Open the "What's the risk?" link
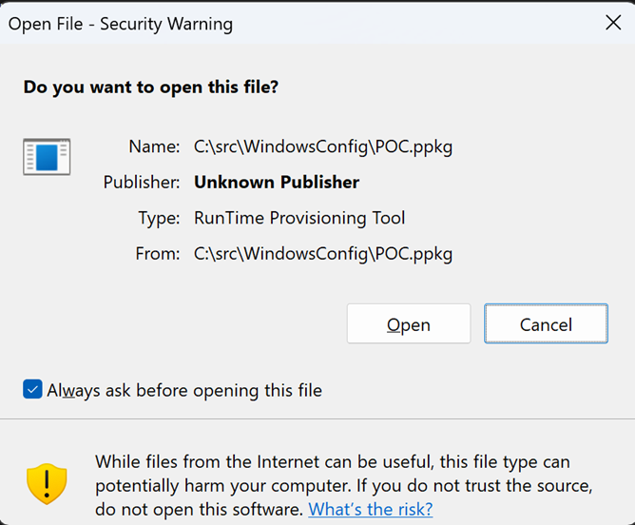Image resolution: width=635 pixels, height=525 pixels. 370,509
